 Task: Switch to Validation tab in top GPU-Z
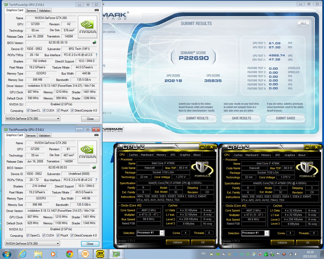(45, 11)
